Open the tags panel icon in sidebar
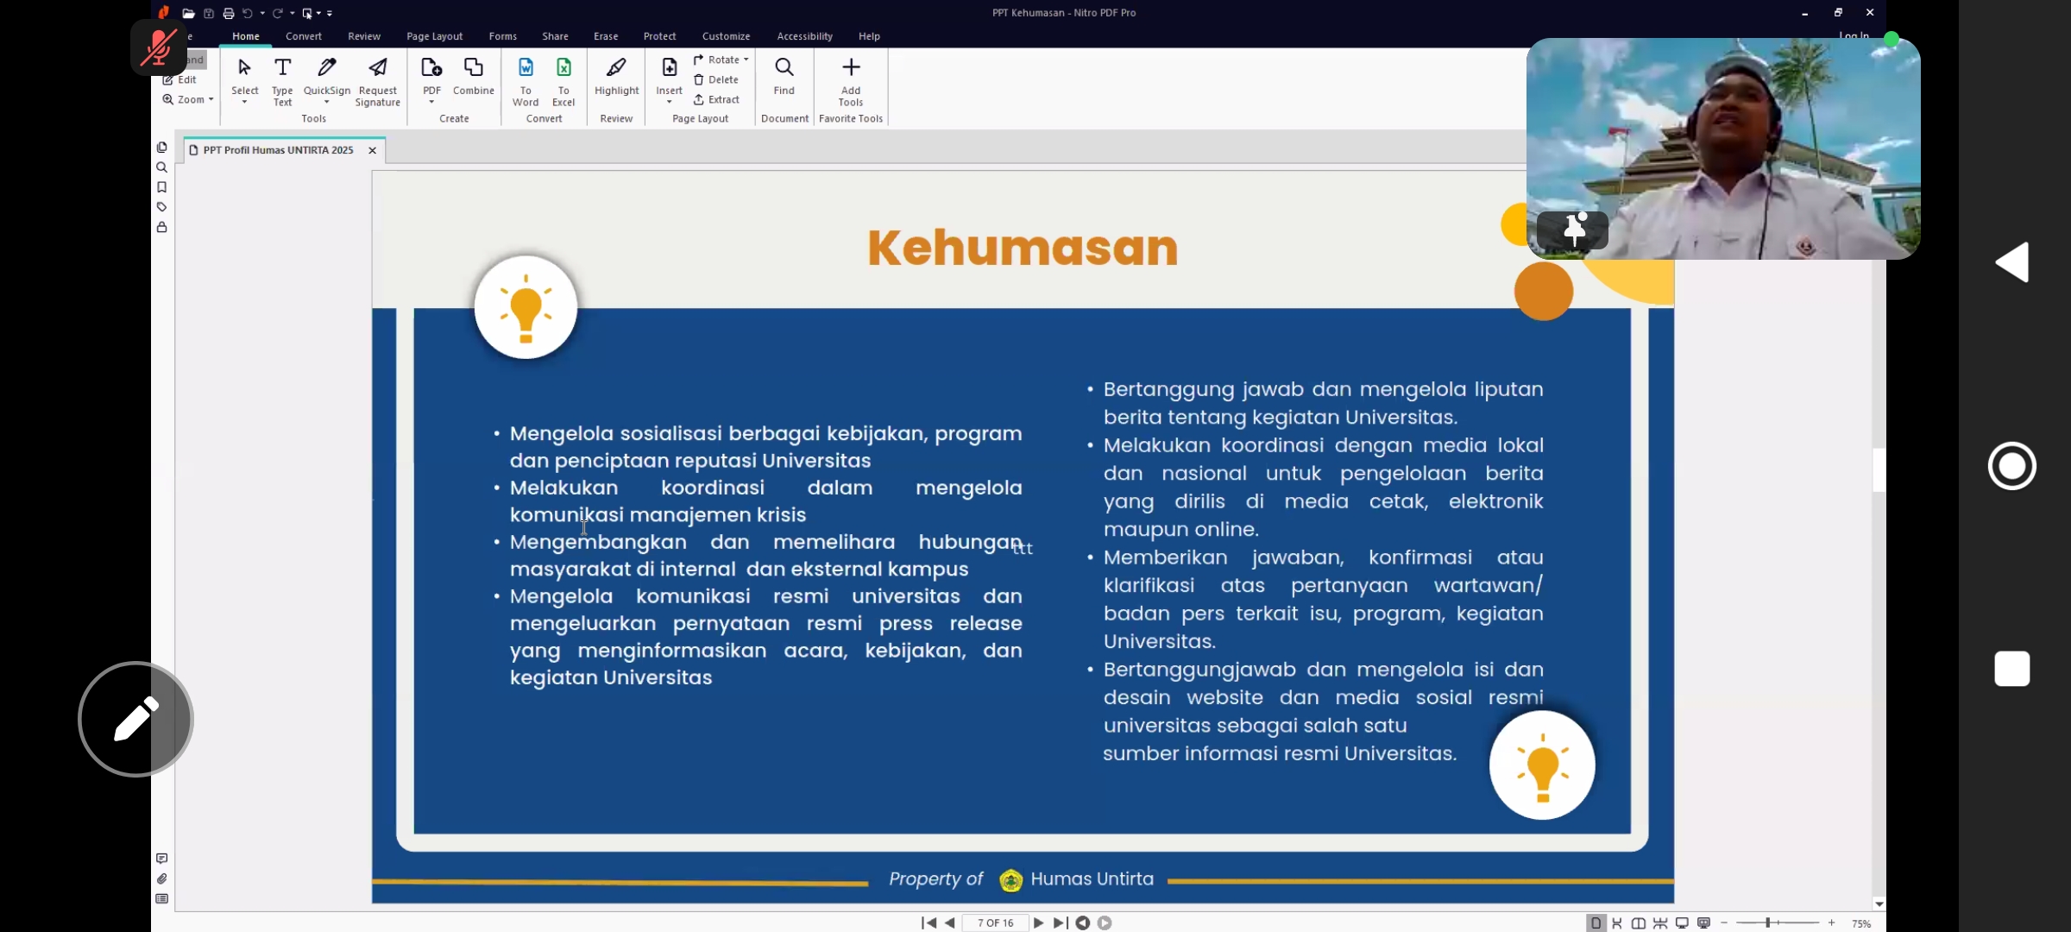This screenshot has height=932, width=2071. (x=161, y=207)
